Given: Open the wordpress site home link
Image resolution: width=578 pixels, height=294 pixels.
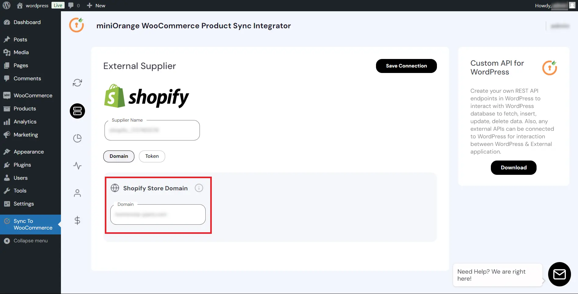Looking at the screenshot, I should coord(33,5).
